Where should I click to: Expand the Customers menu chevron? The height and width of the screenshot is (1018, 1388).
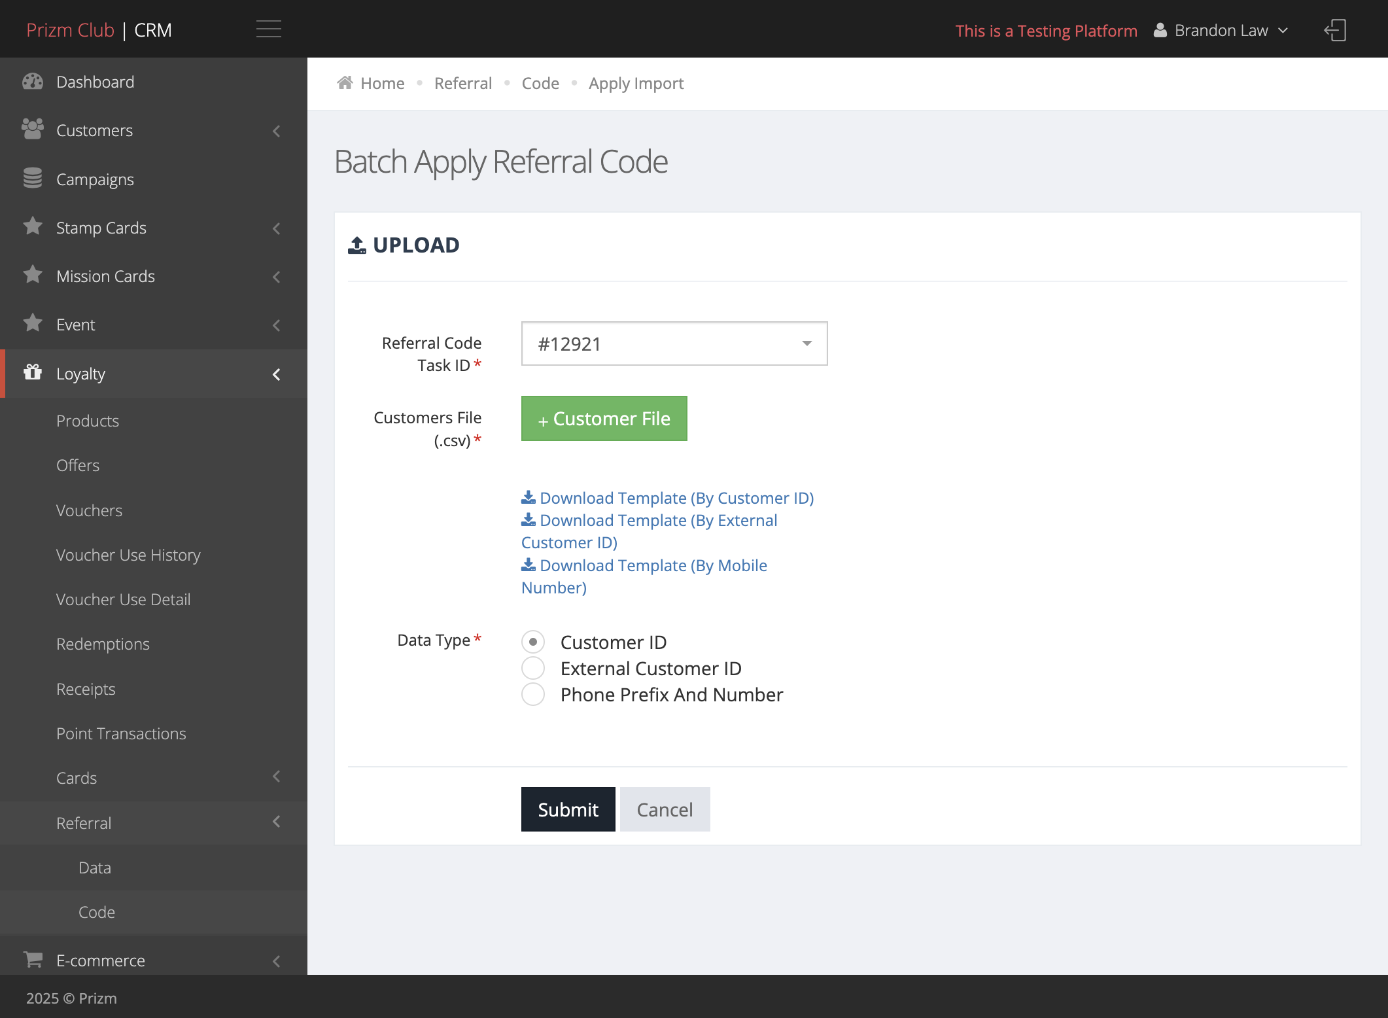pyautogui.click(x=277, y=131)
